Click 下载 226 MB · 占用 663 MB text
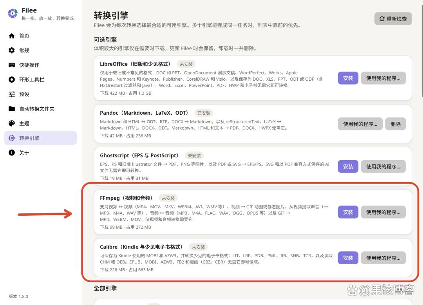Image resolution: width=423 pixels, height=305 pixels. click(x=127, y=270)
